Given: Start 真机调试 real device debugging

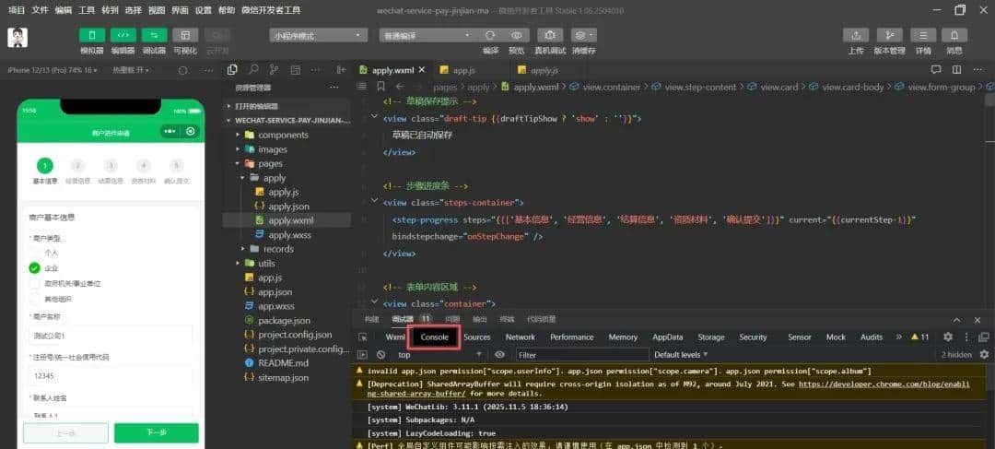Looking at the screenshot, I should (550, 36).
